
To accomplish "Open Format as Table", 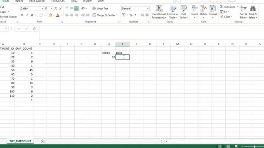I will coord(172,12).
